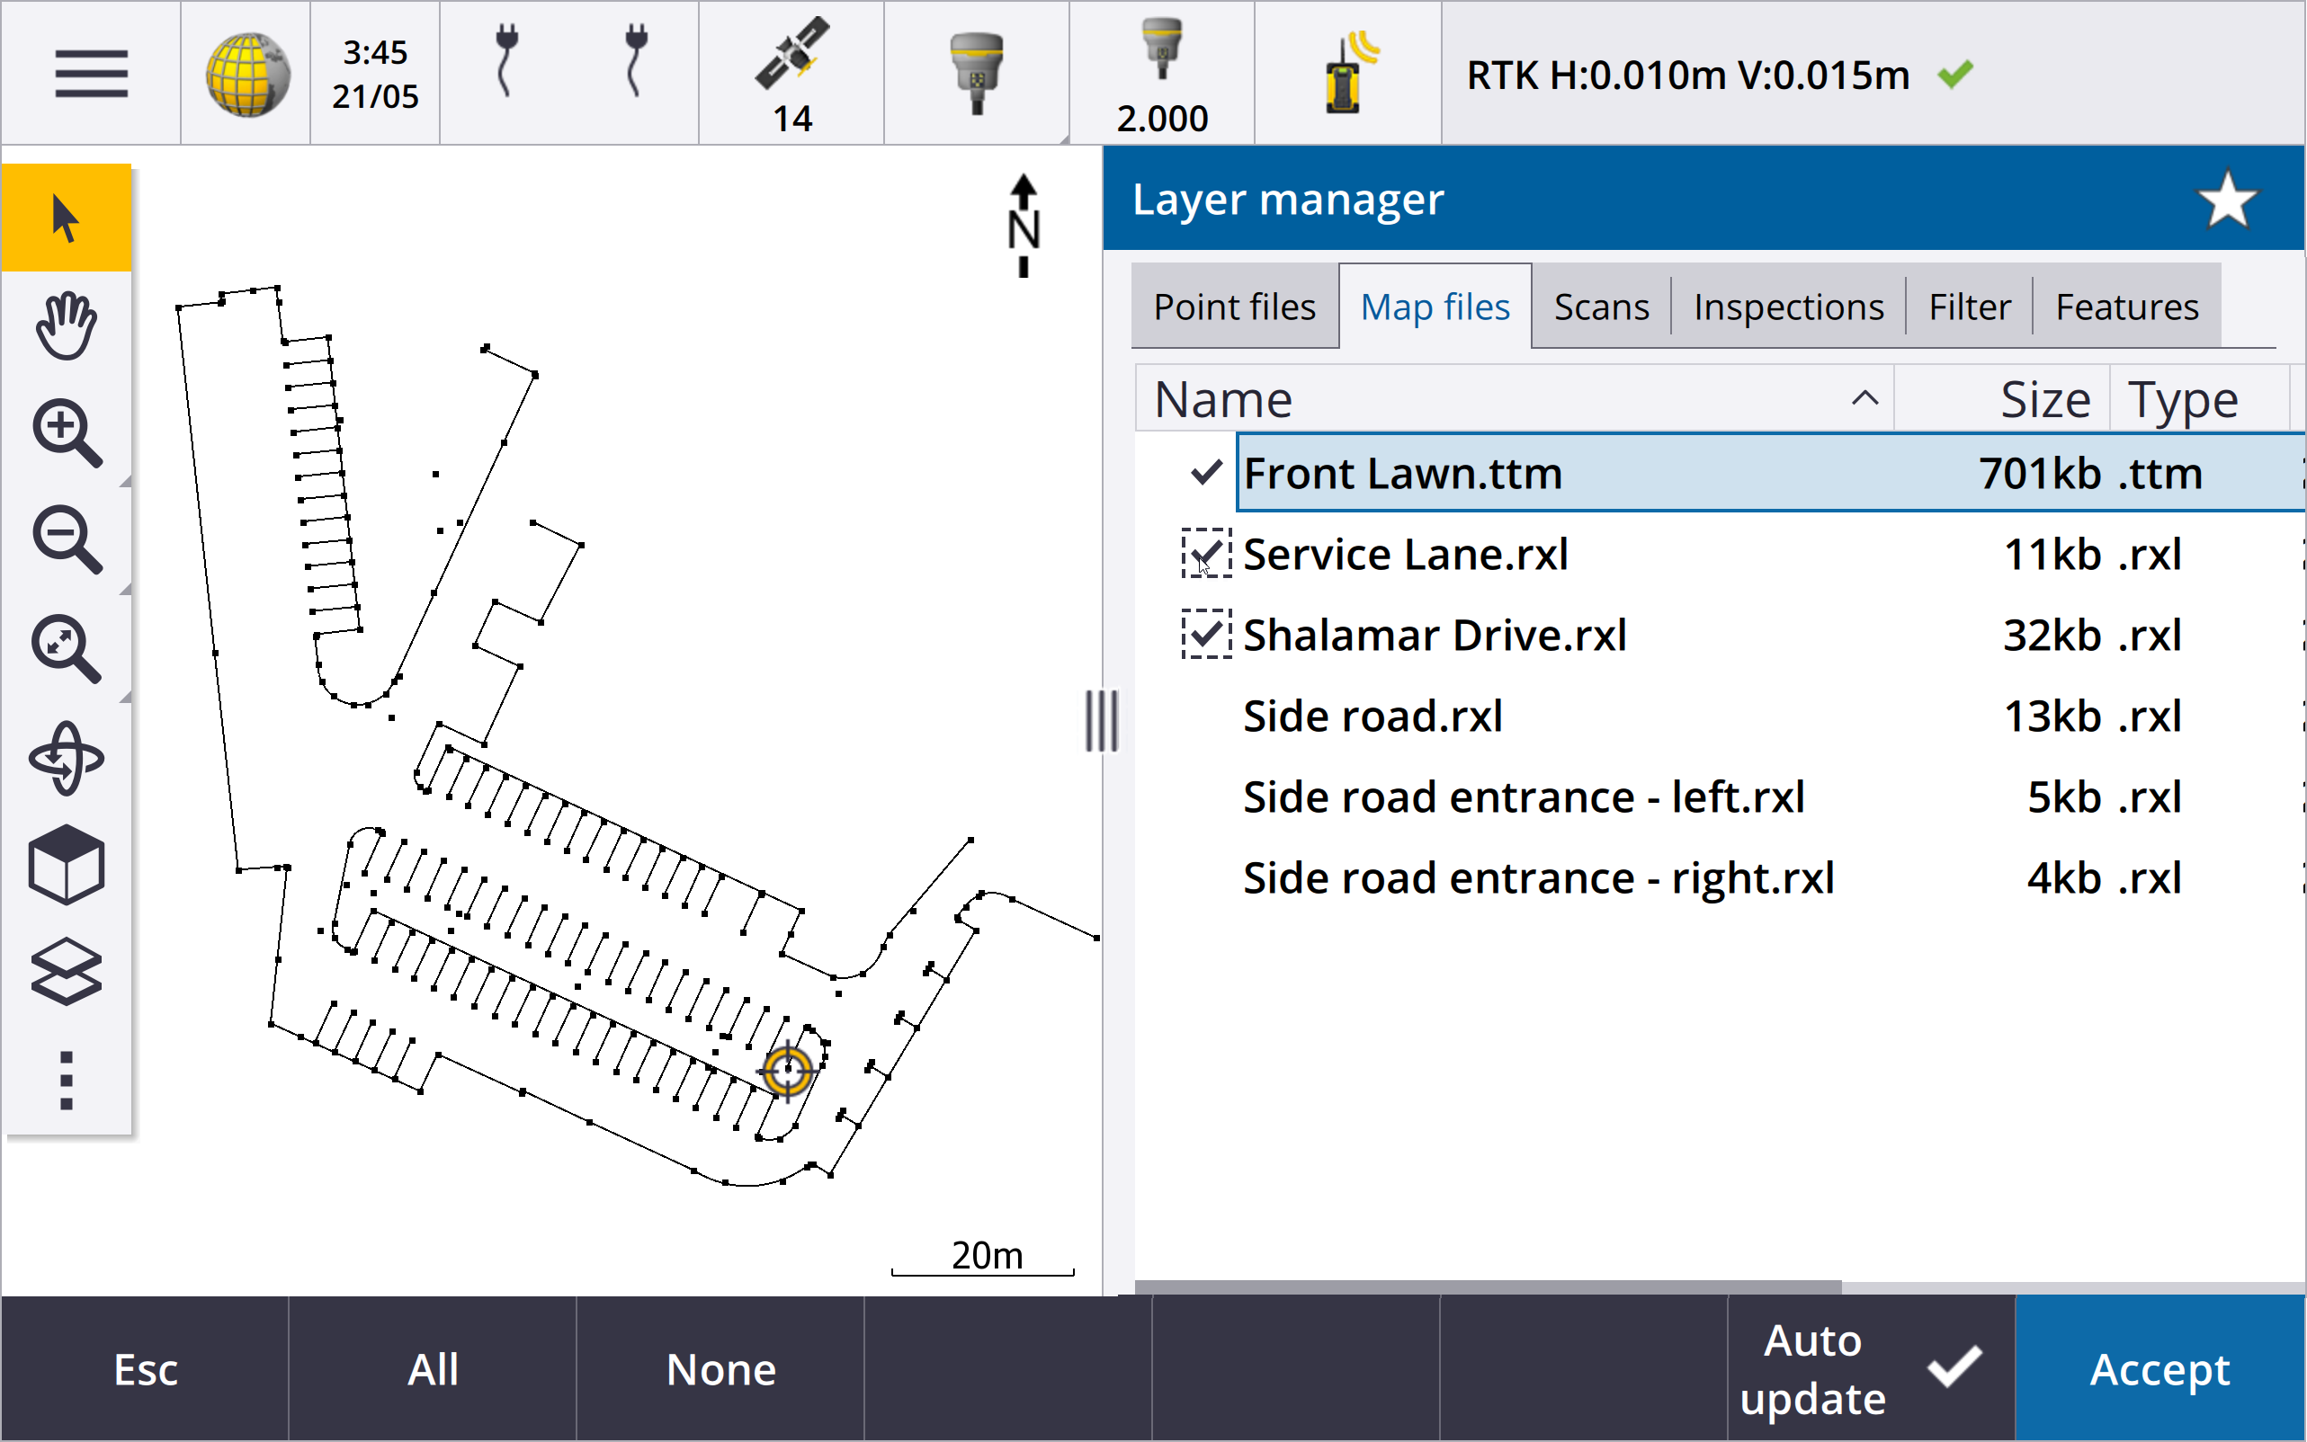Activate the Orbit rotate tool
Image resolution: width=2307 pixels, height=1442 pixels.
tap(66, 759)
